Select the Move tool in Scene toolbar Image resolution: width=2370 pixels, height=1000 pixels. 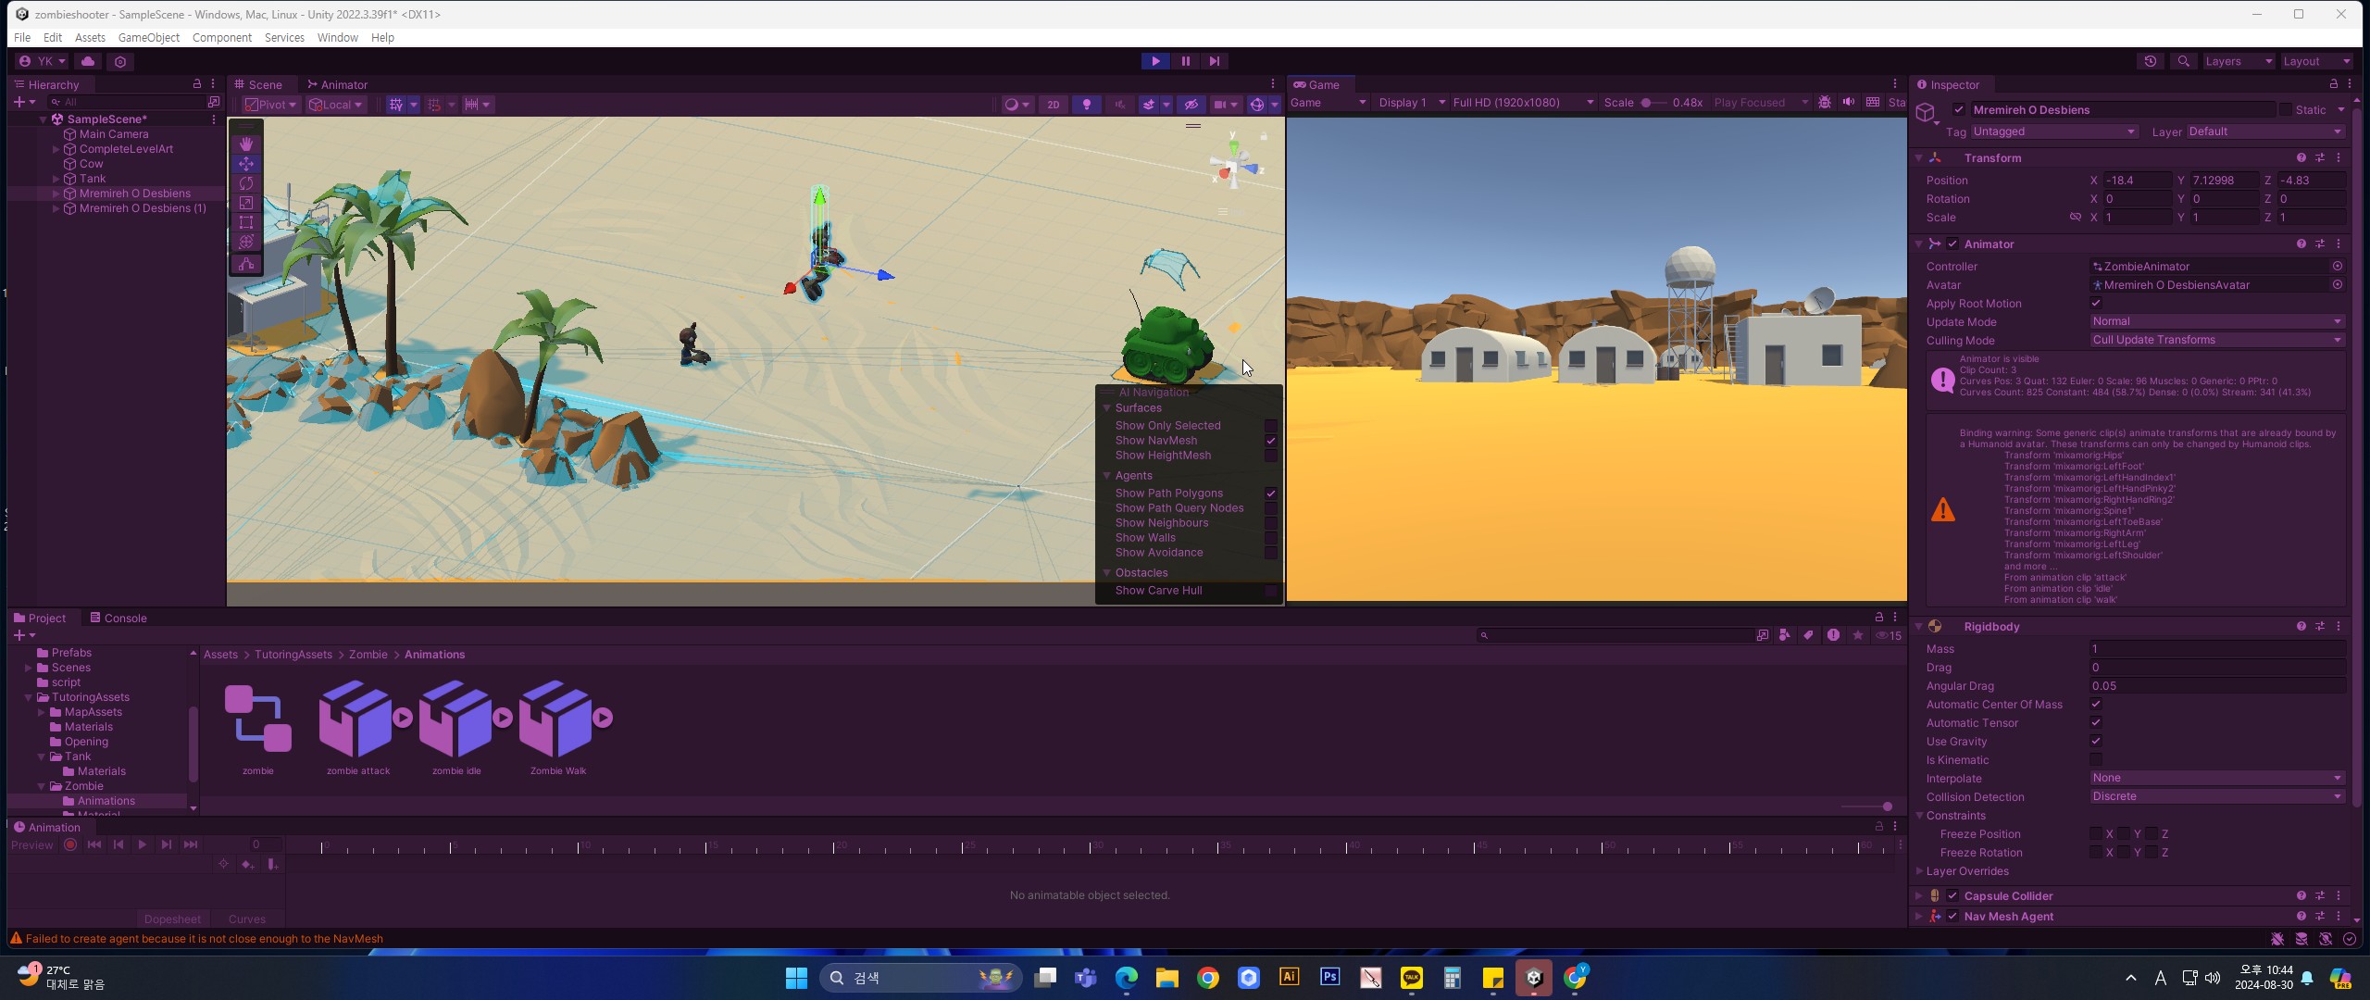point(246,164)
